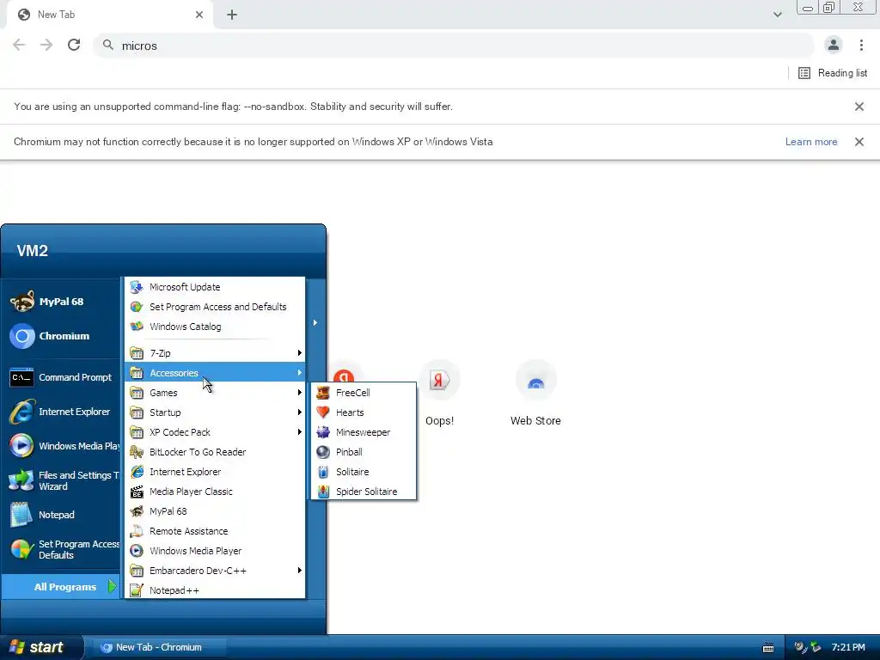Open a new browser tab with plus
Image resolution: width=880 pixels, height=660 pixels.
(232, 15)
